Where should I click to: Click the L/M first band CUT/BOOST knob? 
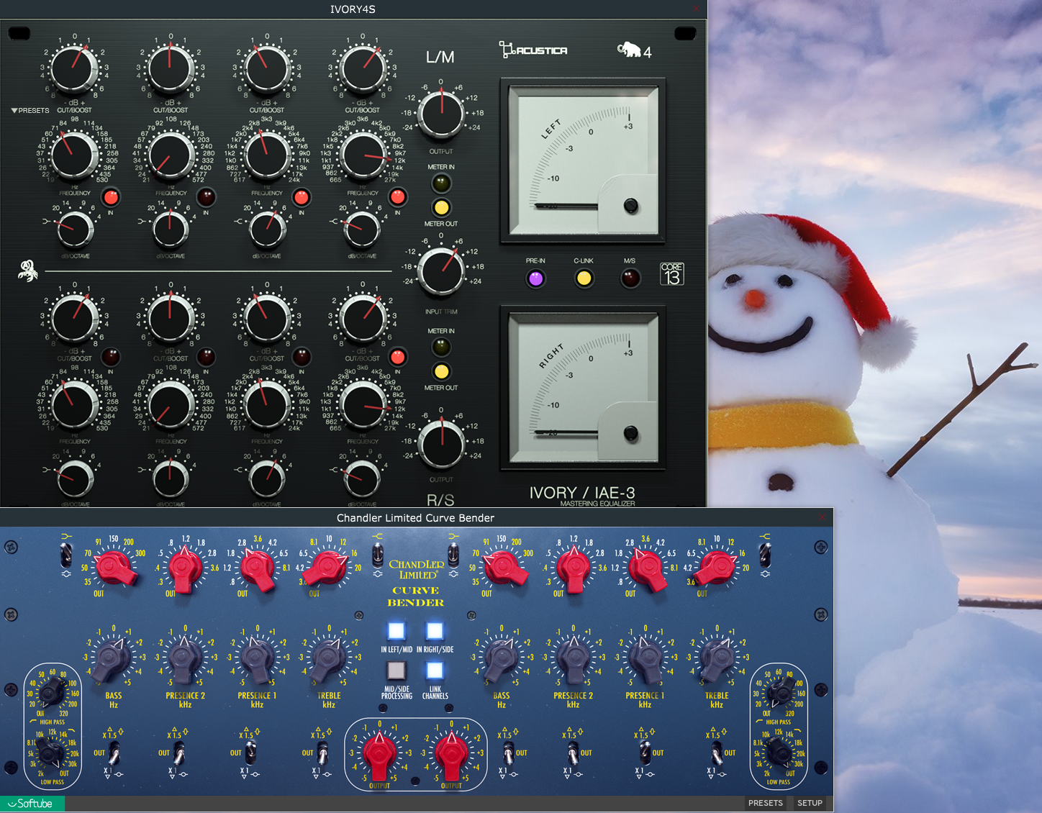75,70
